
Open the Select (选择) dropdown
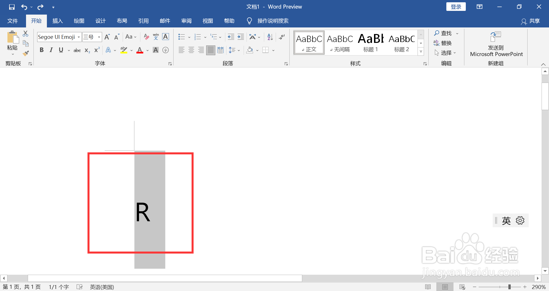coord(445,53)
